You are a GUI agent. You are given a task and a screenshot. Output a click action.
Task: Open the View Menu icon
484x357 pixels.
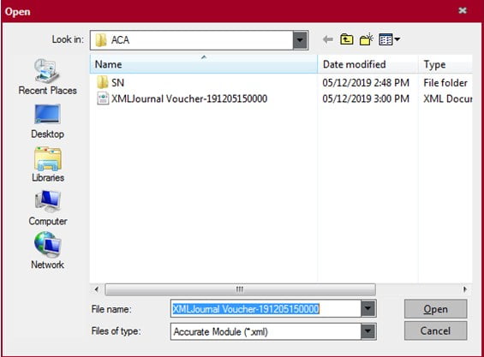389,39
